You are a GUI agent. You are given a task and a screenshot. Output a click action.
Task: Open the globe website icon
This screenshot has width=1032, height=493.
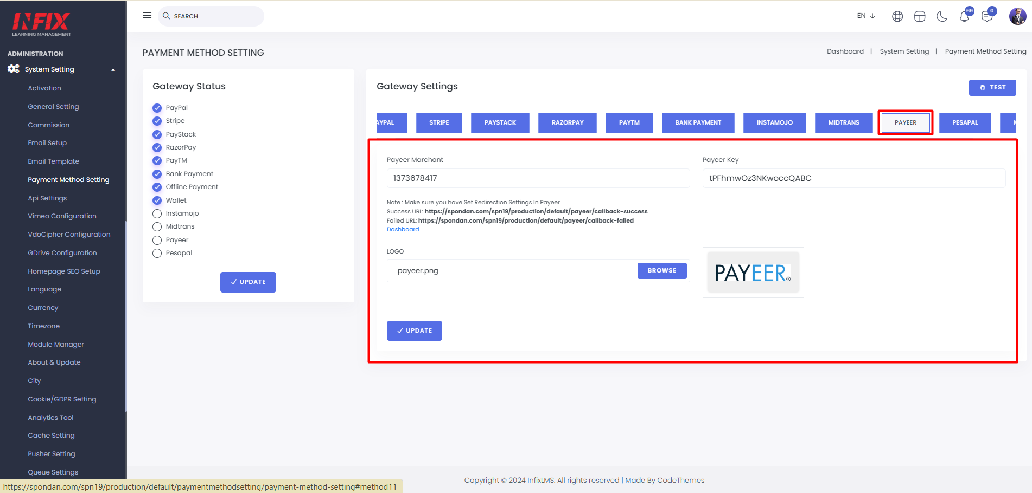click(x=897, y=16)
